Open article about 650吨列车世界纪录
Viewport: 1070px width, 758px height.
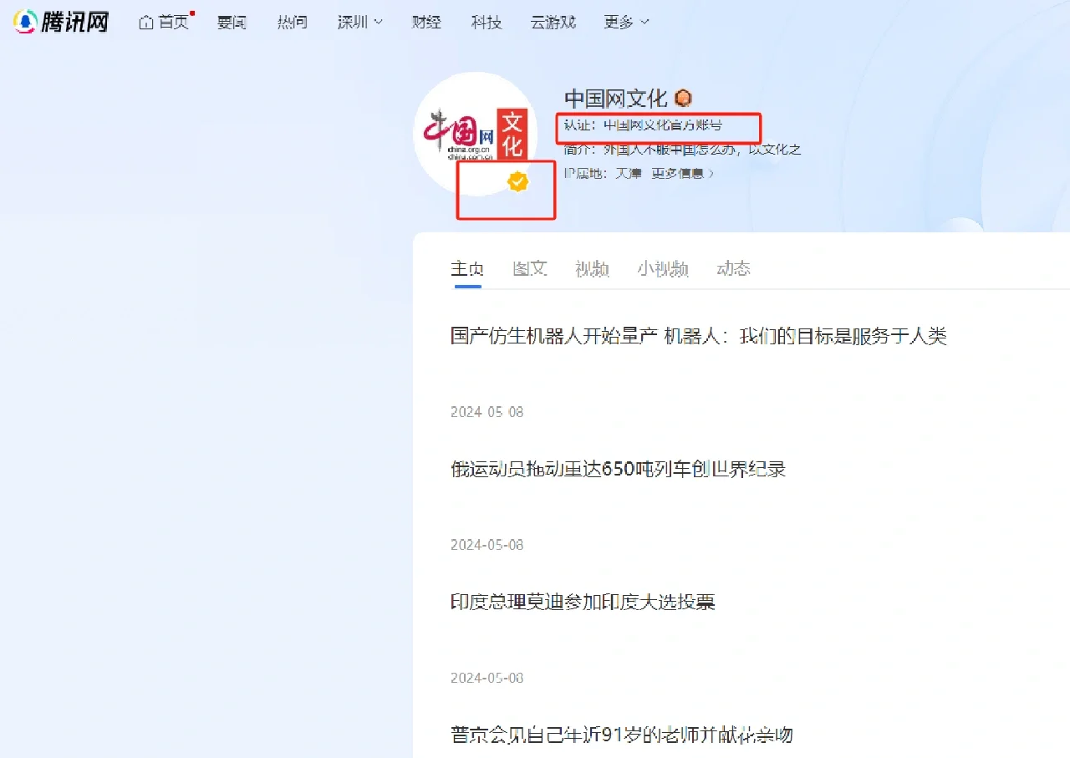coord(619,469)
